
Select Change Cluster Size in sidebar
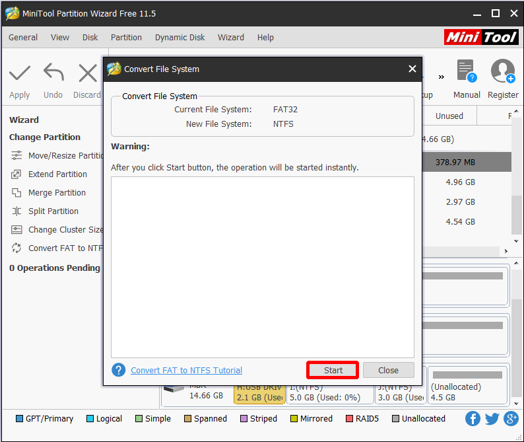[57, 229]
